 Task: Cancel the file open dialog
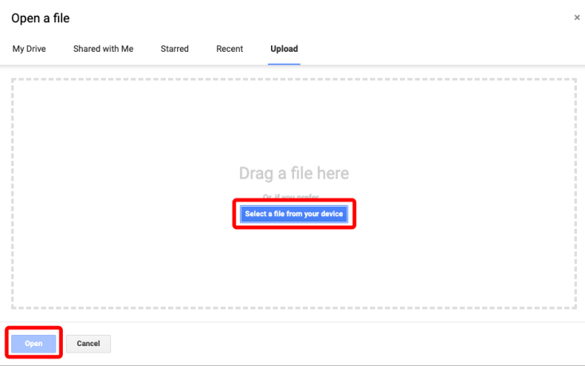pos(88,344)
